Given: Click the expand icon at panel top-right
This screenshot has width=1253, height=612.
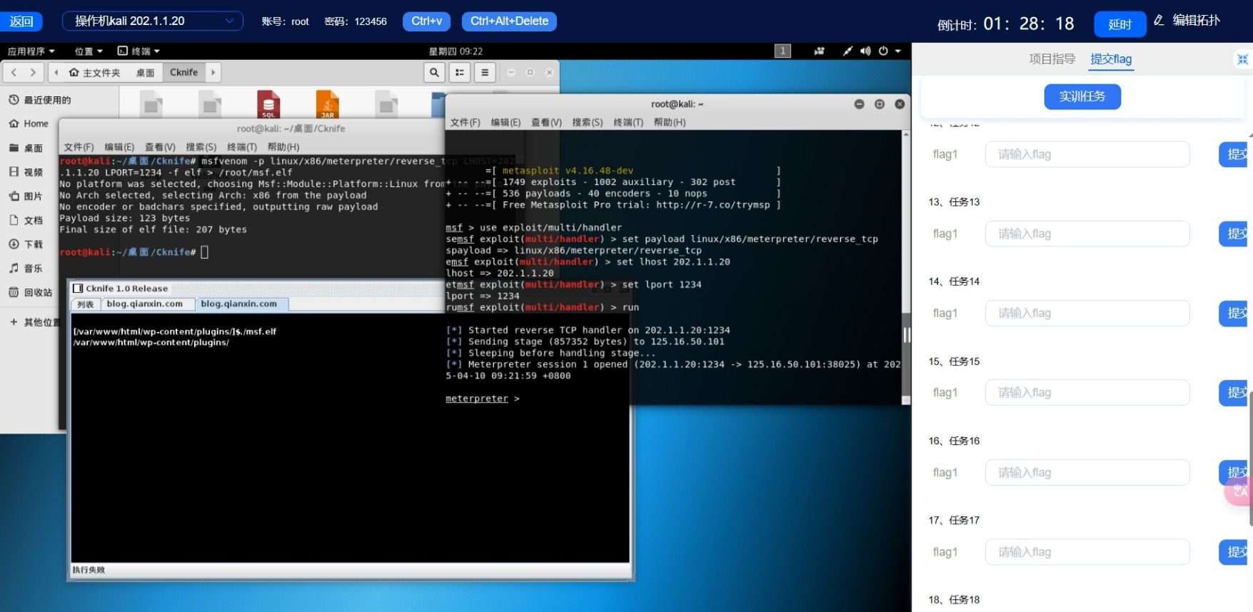Looking at the screenshot, I should pos(1242,59).
